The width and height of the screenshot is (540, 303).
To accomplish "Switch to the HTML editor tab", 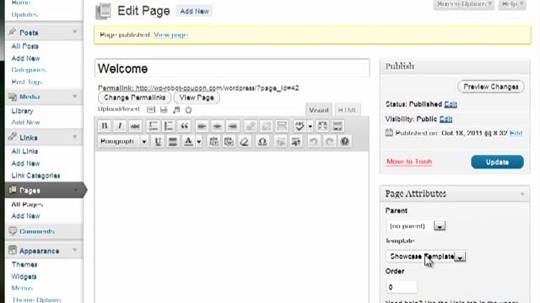I will [348, 110].
